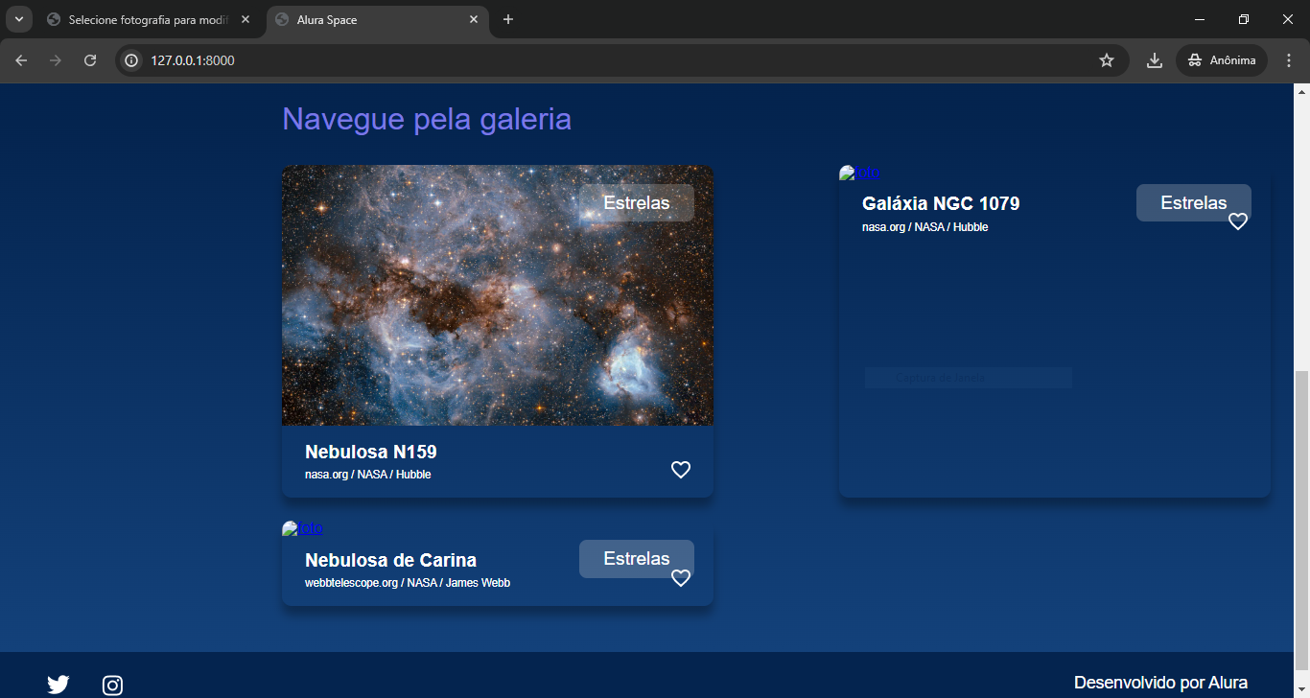Select the Alura Space tab
This screenshot has height=698, width=1310.
[377, 19]
